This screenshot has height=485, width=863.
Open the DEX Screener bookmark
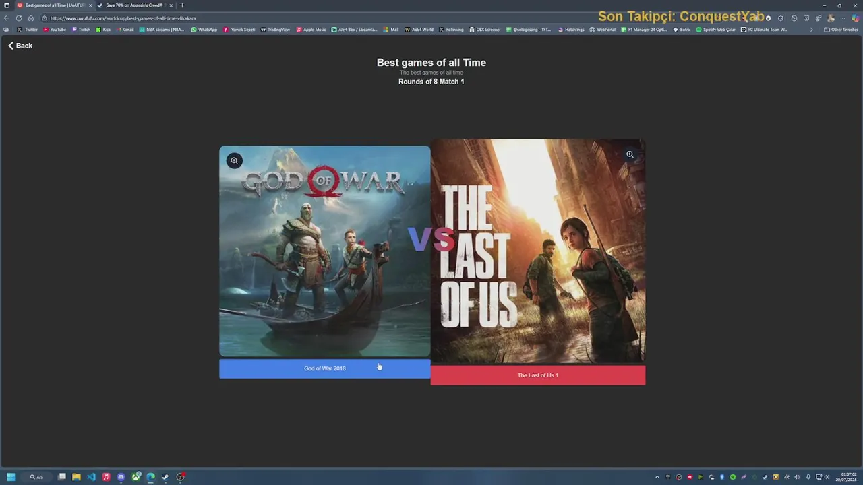pos(485,30)
